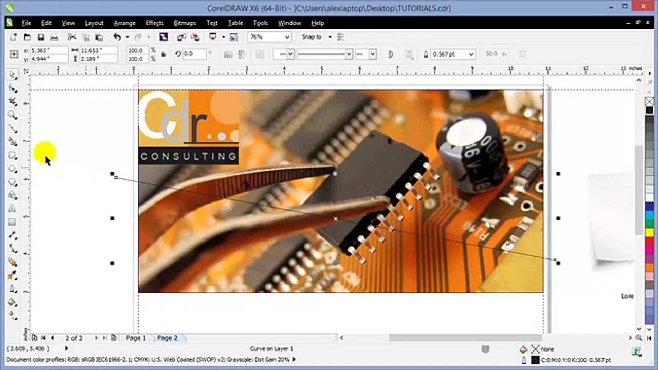Select the Fill tool
Screen dimensions: 658x370
click(12, 302)
